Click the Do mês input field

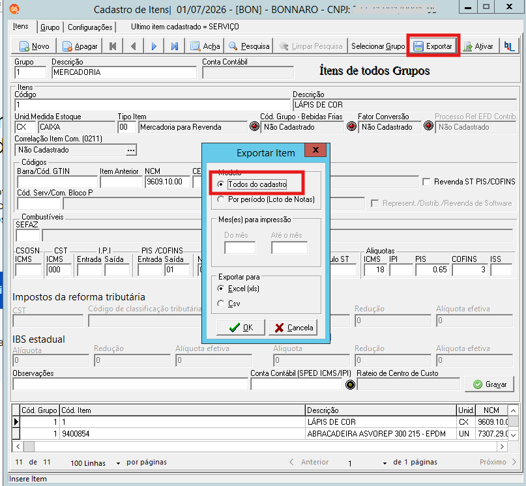(x=240, y=248)
